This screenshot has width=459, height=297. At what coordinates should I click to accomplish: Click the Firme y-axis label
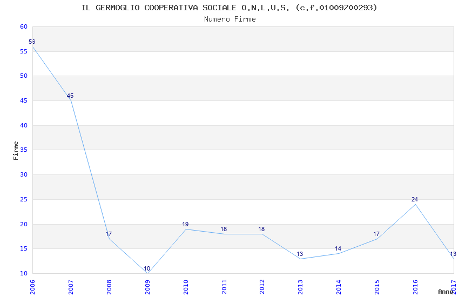[16, 151]
